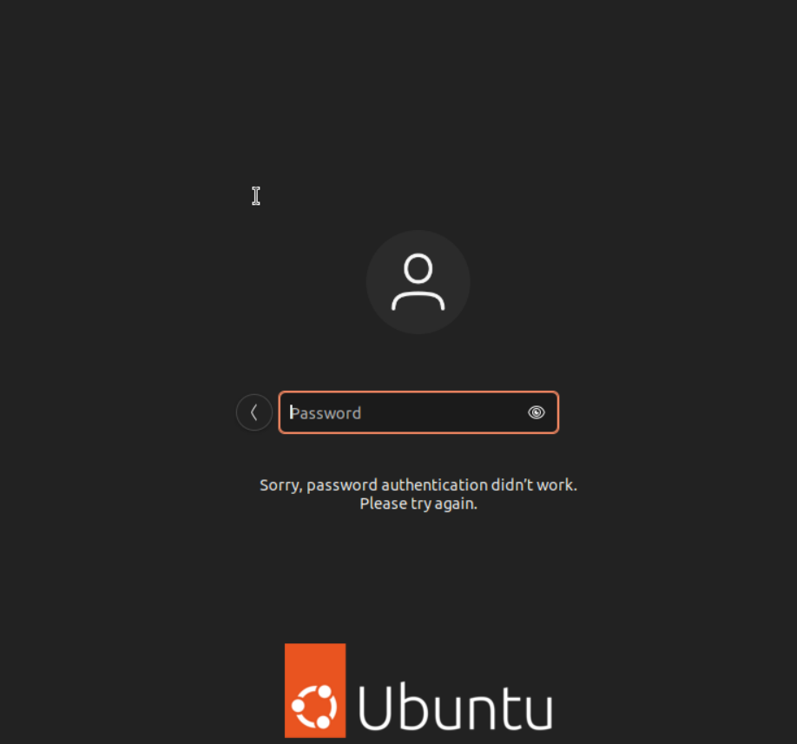Click the 'Password' placeholder text
The image size is (797, 744).
326,412
